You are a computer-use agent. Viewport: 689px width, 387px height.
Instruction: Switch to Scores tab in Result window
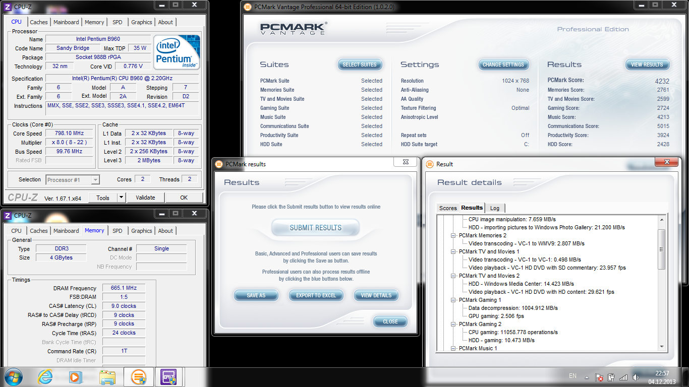[448, 208]
